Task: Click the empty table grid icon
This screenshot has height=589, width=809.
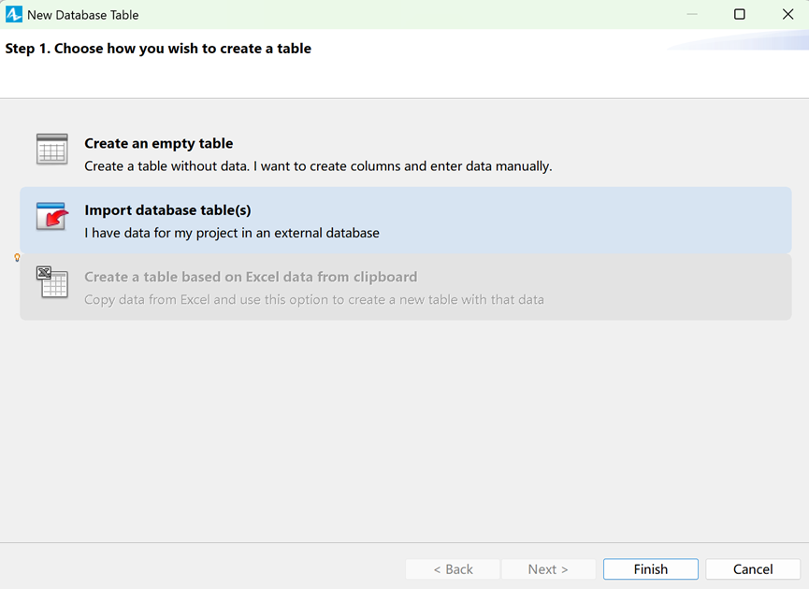Action: click(52, 150)
